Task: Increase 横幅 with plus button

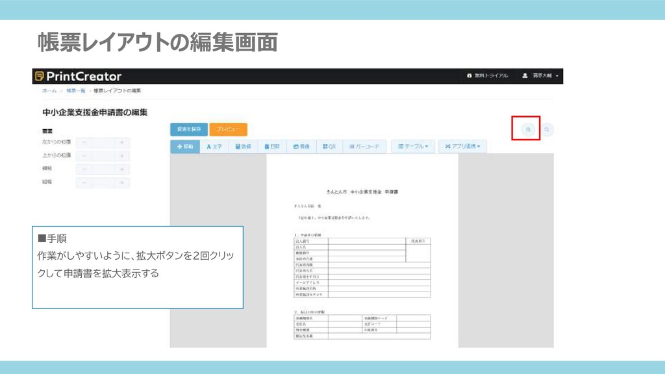Action: click(121, 169)
